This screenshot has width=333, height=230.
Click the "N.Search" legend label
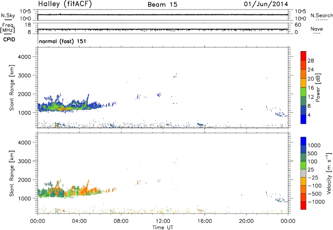[321, 15]
